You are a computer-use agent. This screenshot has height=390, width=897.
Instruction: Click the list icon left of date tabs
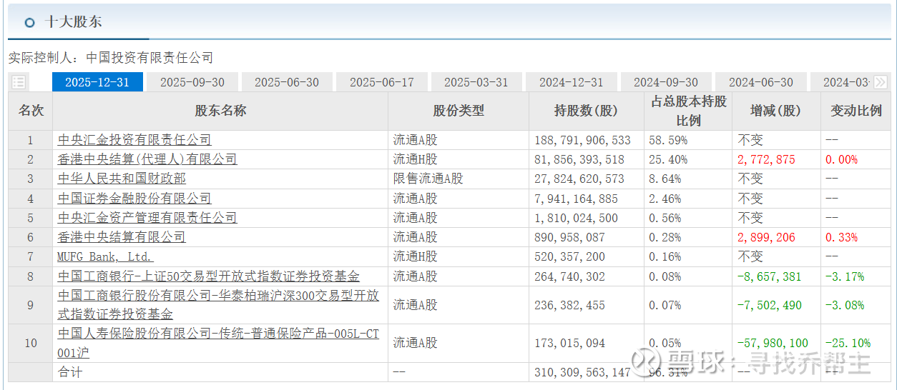19,82
